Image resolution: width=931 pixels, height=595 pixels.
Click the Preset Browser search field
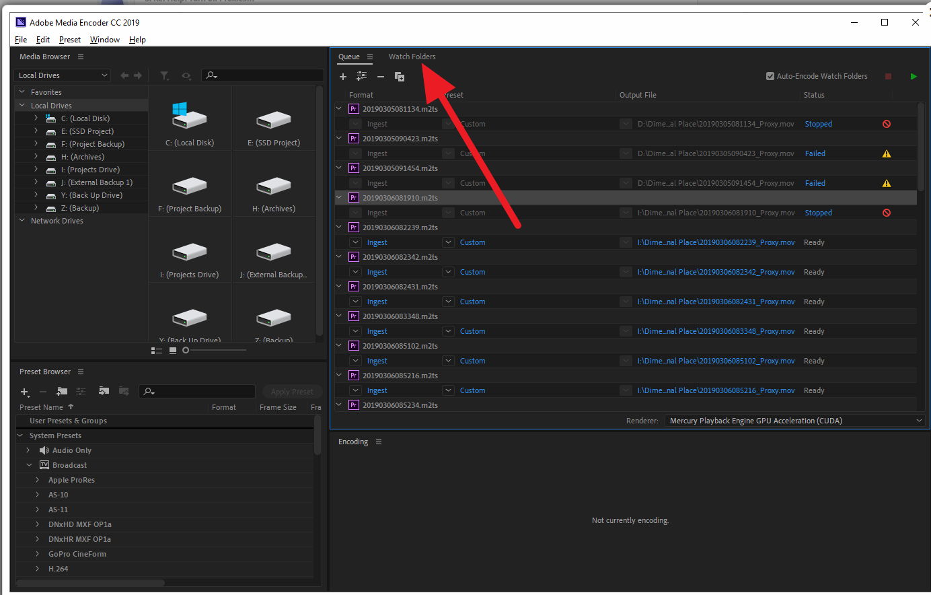(x=197, y=392)
